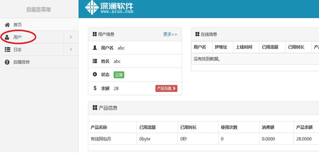
Task: Click info icon beside 状态 row
Action: pyautogui.click(x=95, y=74)
